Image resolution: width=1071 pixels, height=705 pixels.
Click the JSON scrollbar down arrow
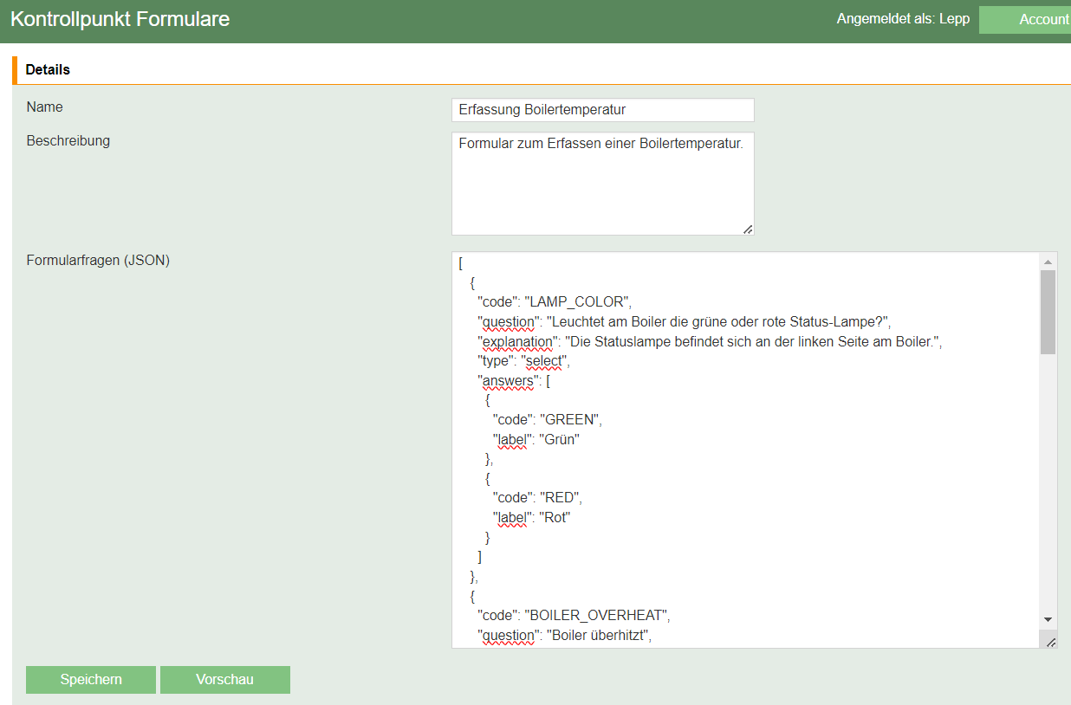coord(1048,620)
